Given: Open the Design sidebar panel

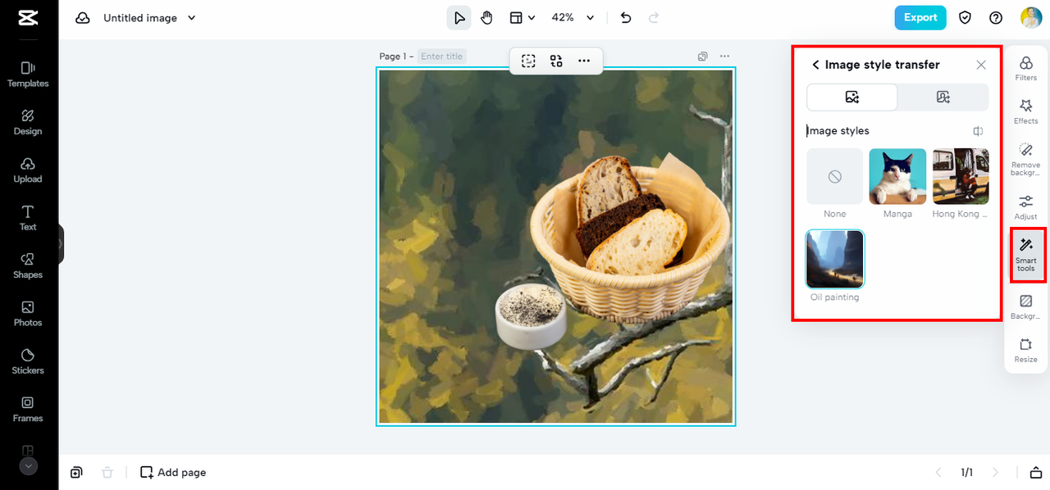Looking at the screenshot, I should click(x=28, y=122).
